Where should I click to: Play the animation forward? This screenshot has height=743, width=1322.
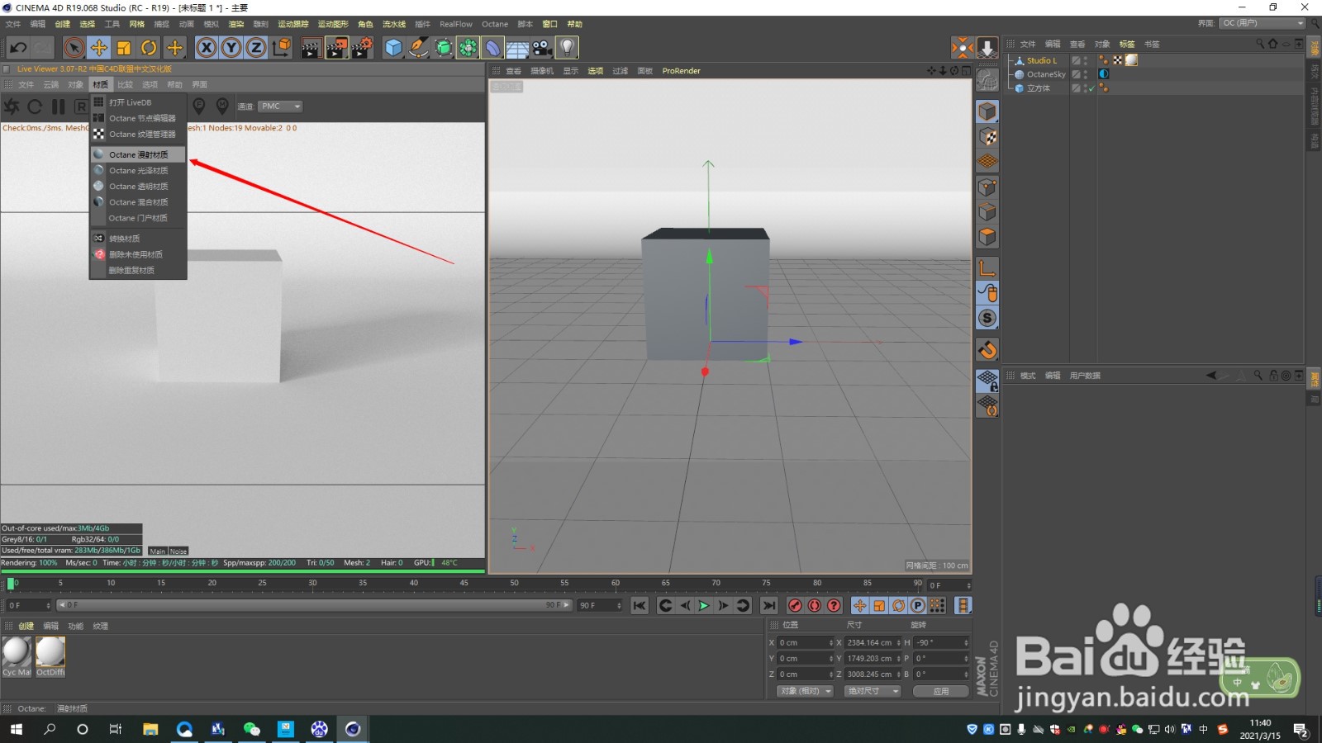click(x=704, y=606)
